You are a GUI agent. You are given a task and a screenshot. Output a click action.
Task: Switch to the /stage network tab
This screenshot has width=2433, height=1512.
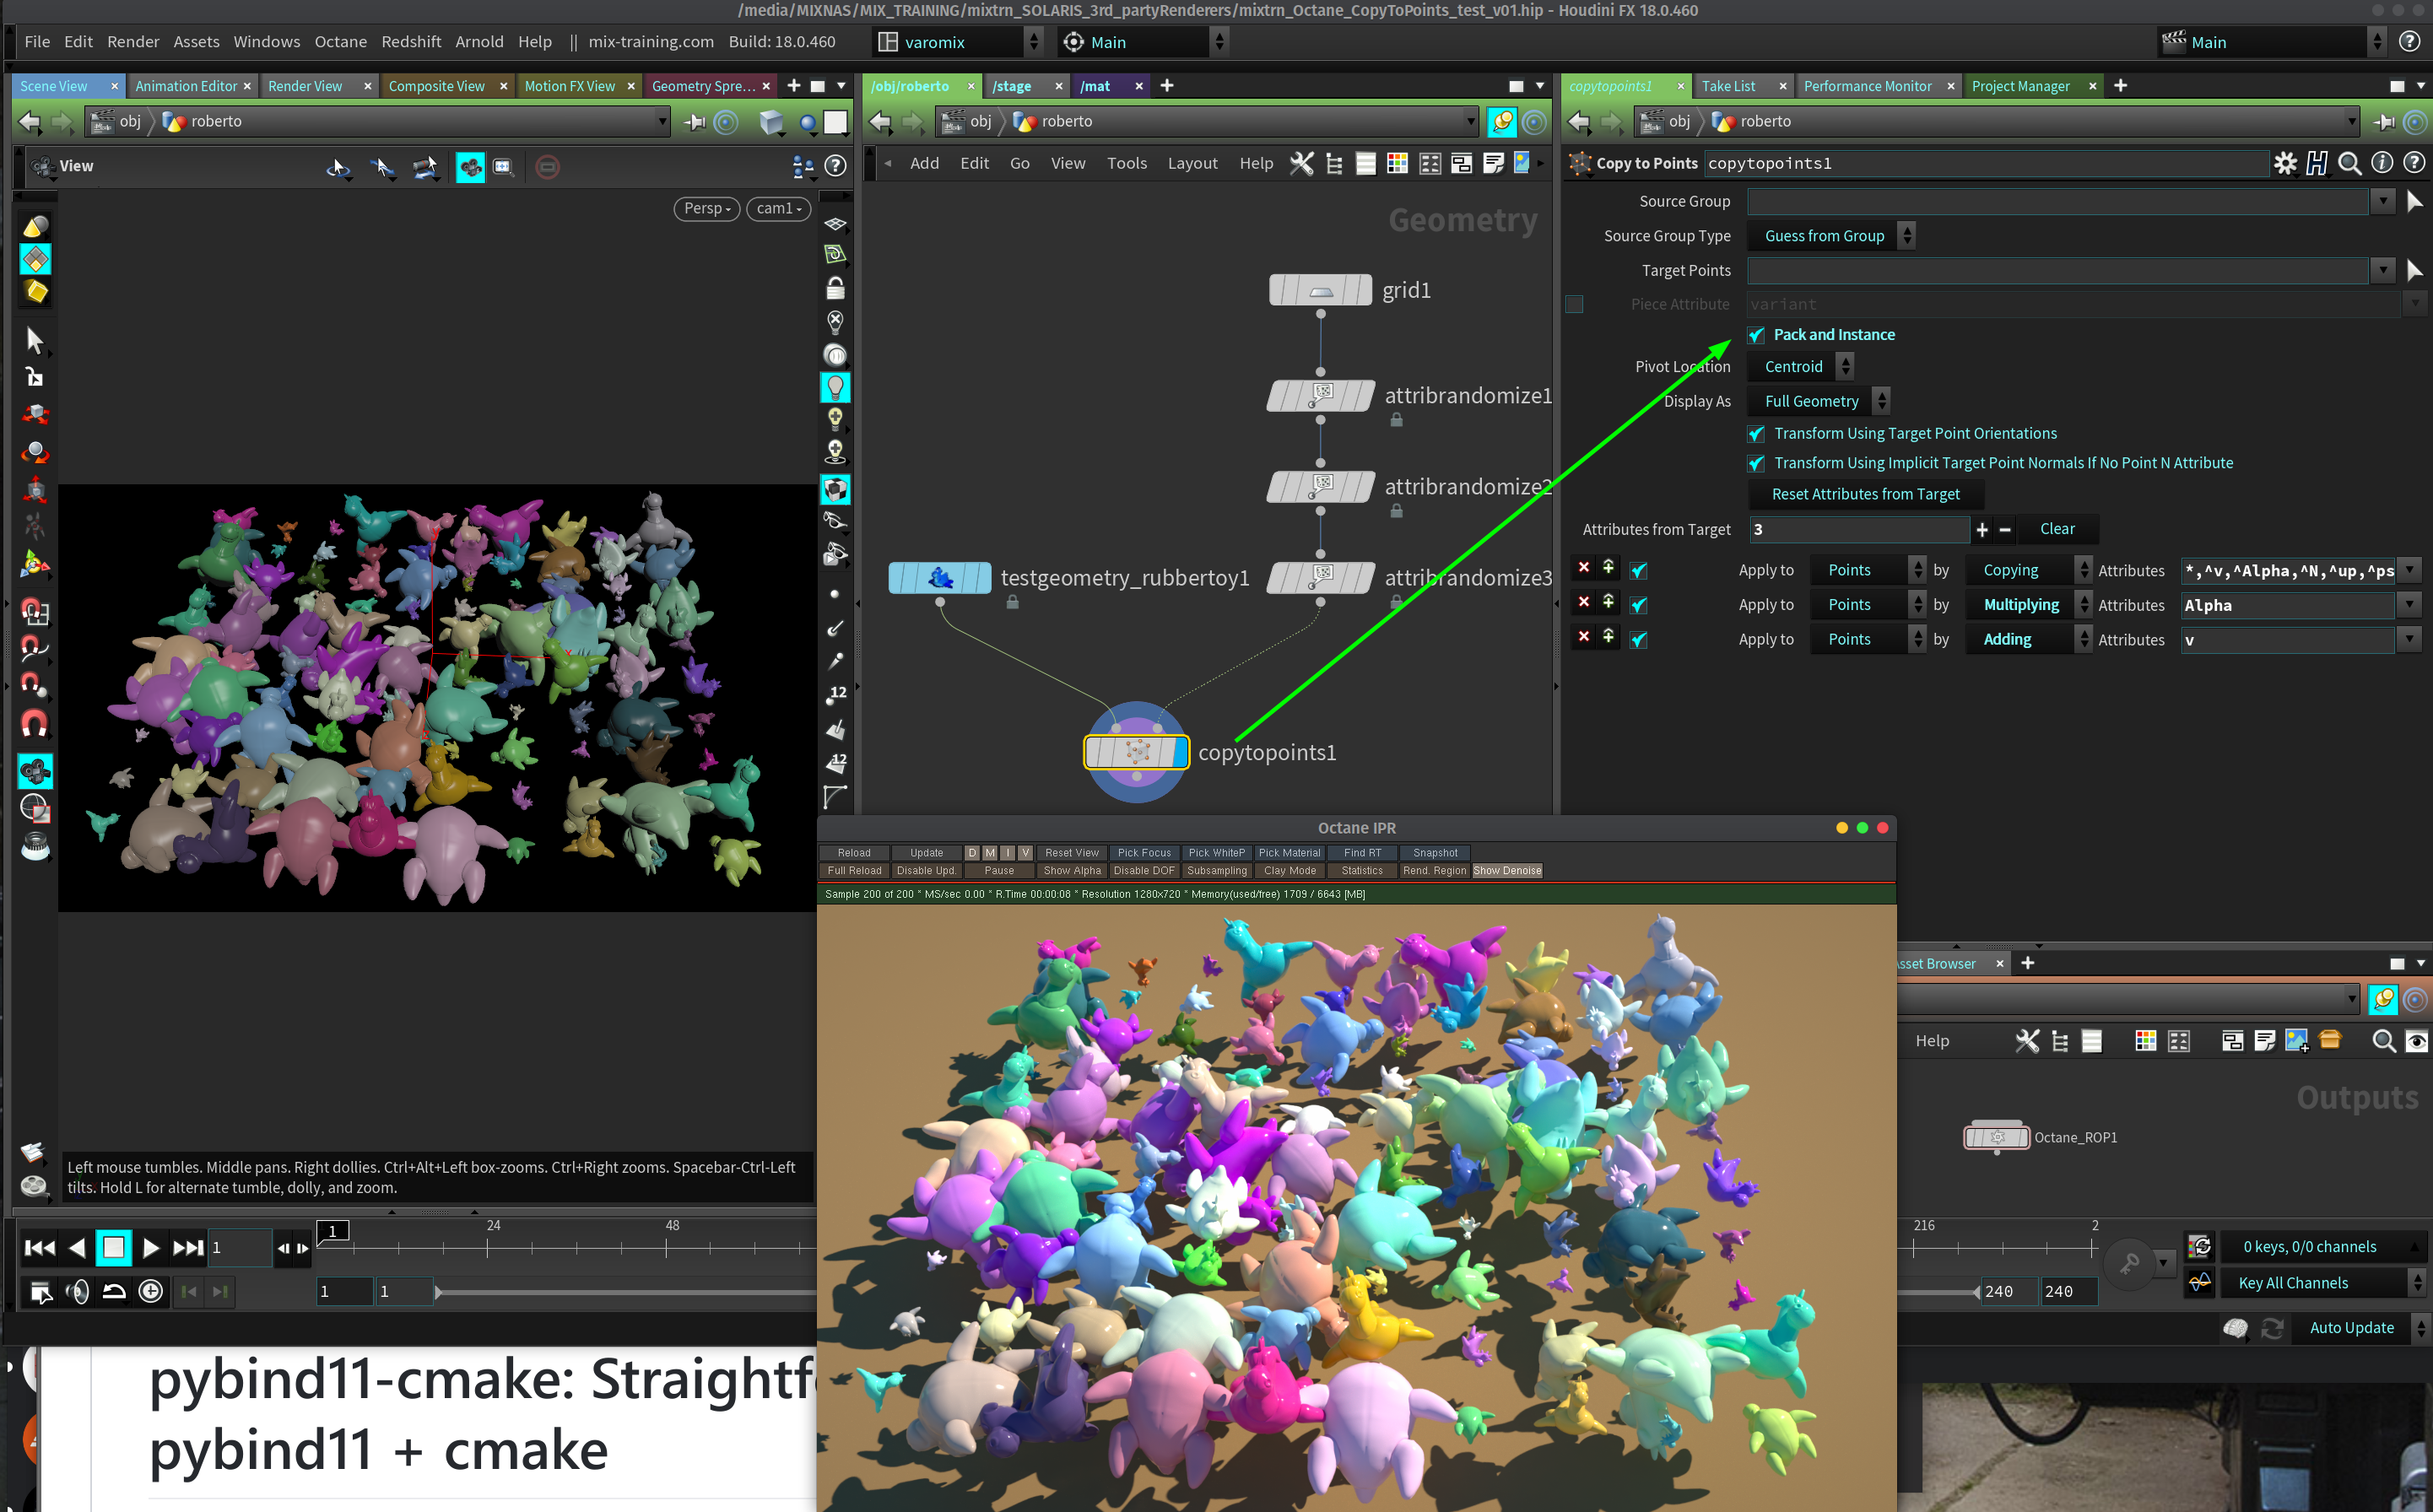coord(1012,86)
